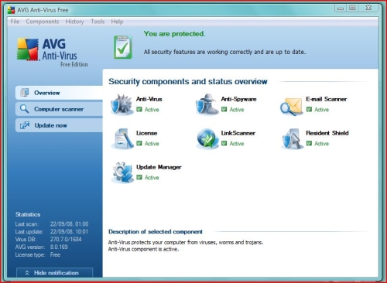Select the Resident Shield component label
The width and height of the screenshot is (387, 283).
point(327,133)
